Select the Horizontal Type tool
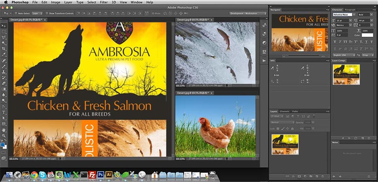The width and height of the screenshot is (378, 182). point(4,112)
